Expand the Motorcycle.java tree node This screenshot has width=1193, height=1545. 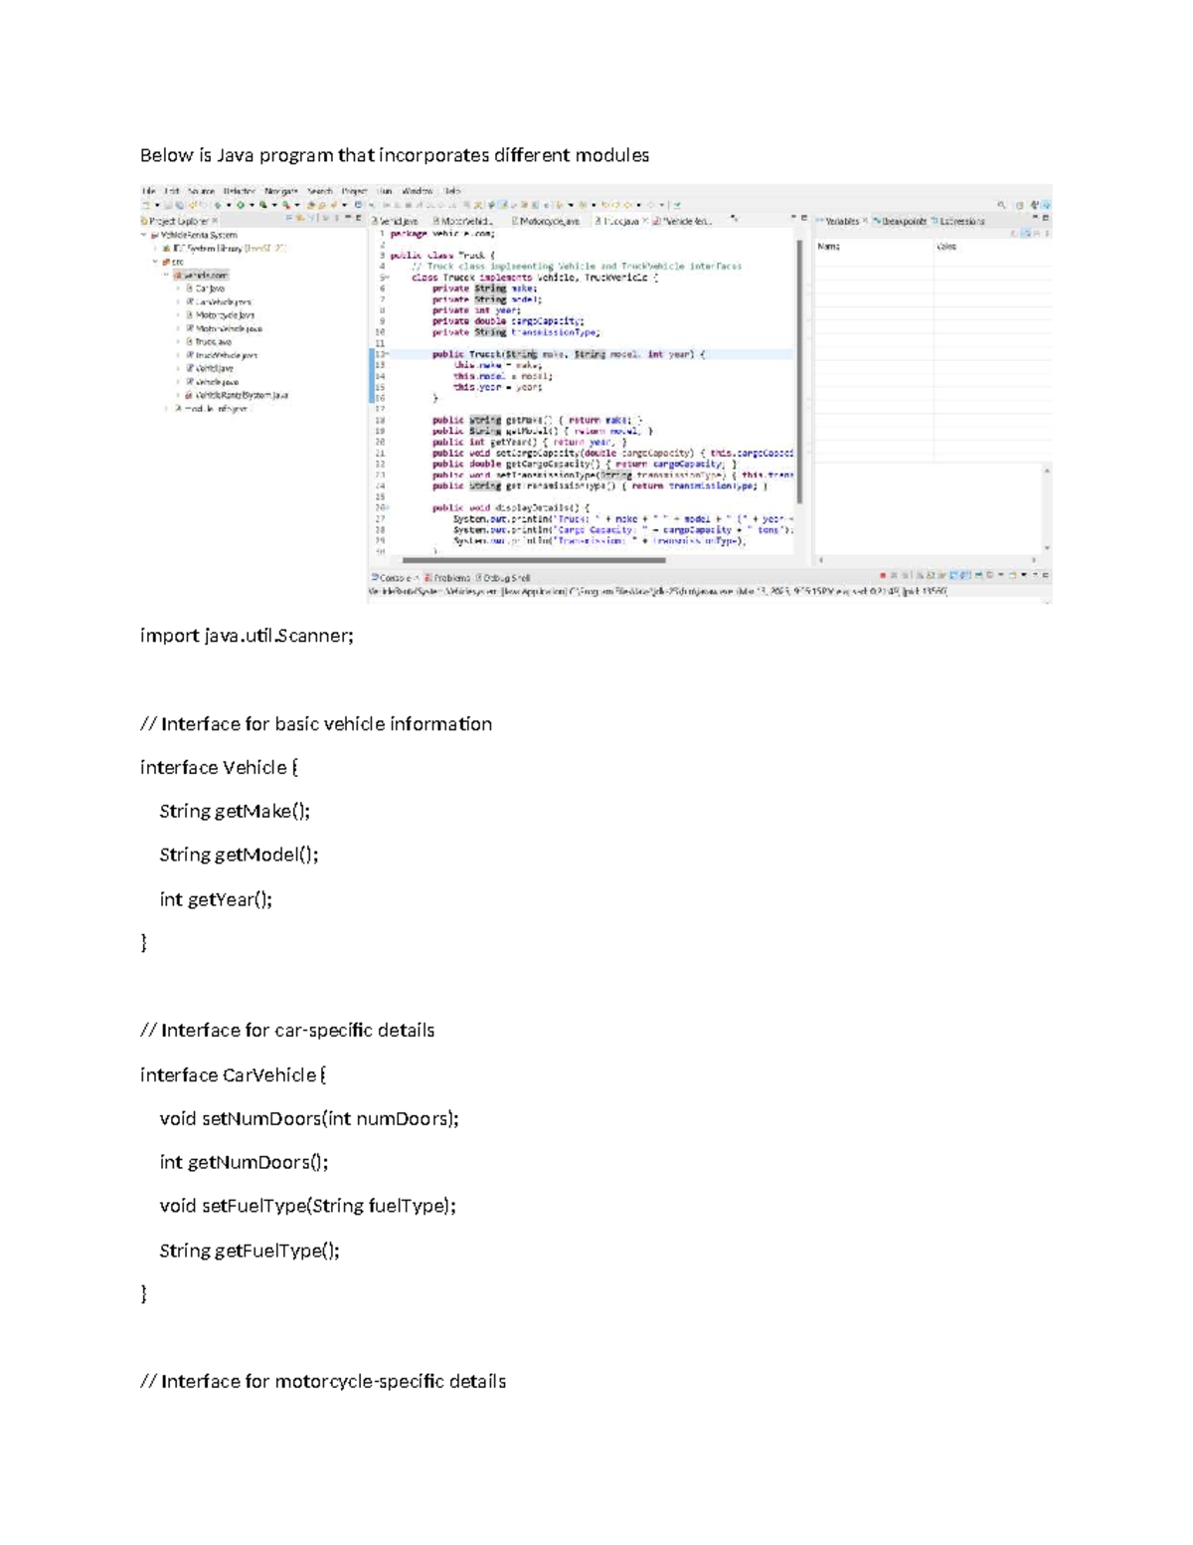179,314
